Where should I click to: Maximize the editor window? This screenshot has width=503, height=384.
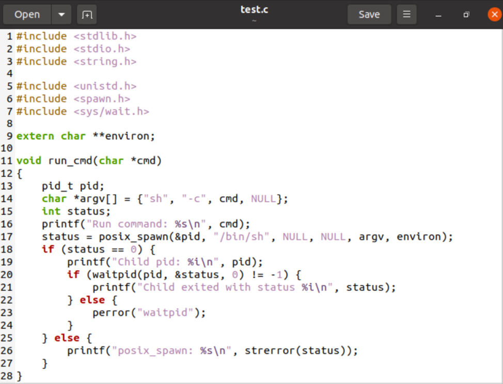point(466,15)
